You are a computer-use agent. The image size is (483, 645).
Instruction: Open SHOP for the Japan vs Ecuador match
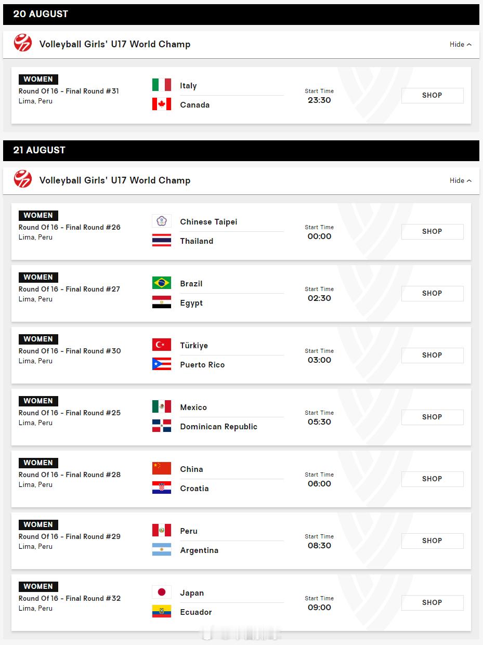432,602
